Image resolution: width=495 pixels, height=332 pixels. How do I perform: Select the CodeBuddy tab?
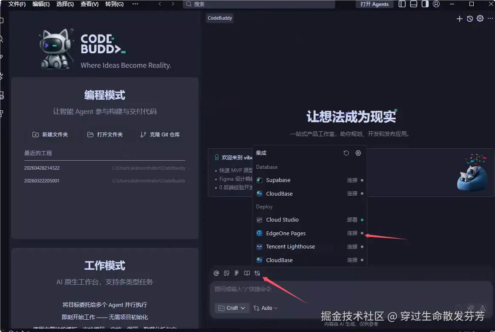[220, 18]
